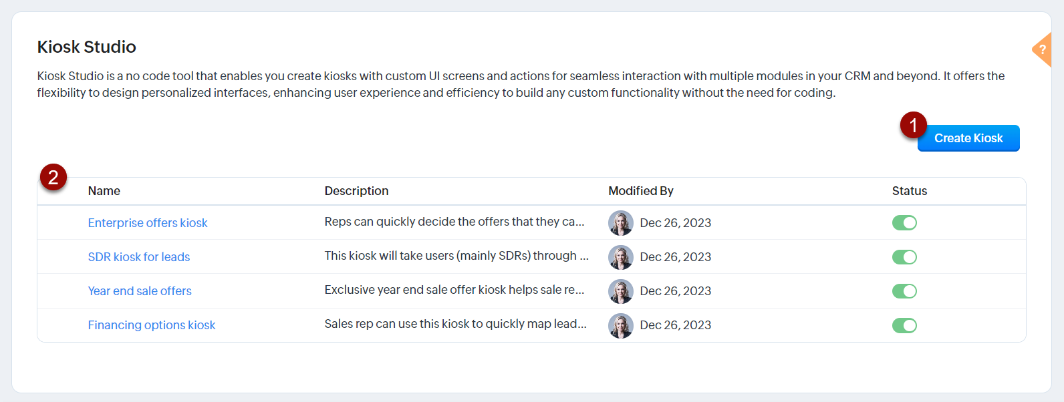This screenshot has height=402, width=1064.
Task: Click the Create Kiosk button
Action: click(968, 138)
